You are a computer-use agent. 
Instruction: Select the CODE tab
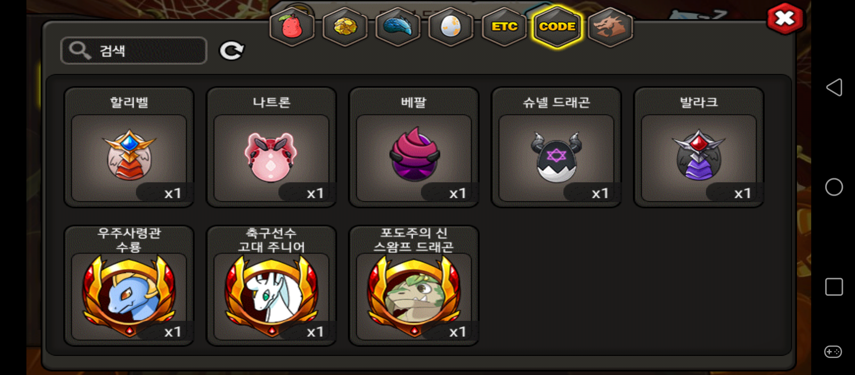[557, 27]
